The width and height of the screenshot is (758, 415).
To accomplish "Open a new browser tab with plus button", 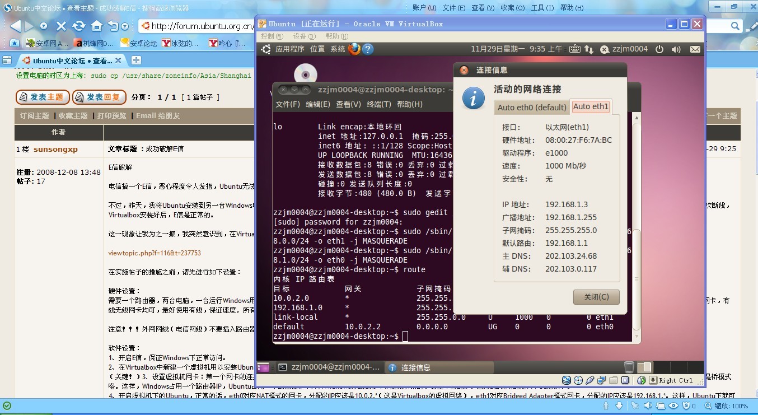I will 137,60.
